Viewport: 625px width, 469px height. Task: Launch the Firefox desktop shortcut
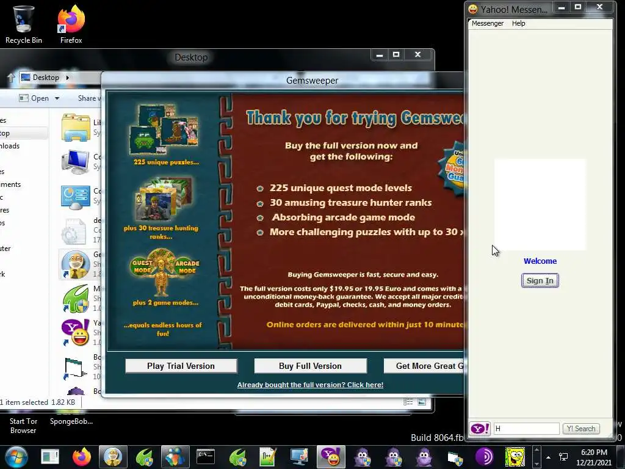71,24
